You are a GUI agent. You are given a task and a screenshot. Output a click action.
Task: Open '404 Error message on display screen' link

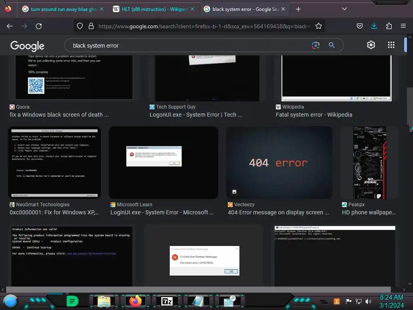tap(278, 212)
